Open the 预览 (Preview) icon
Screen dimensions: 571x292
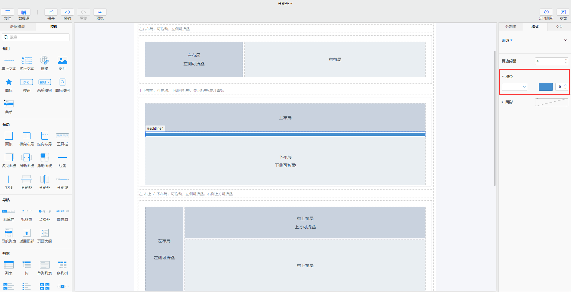point(100,12)
